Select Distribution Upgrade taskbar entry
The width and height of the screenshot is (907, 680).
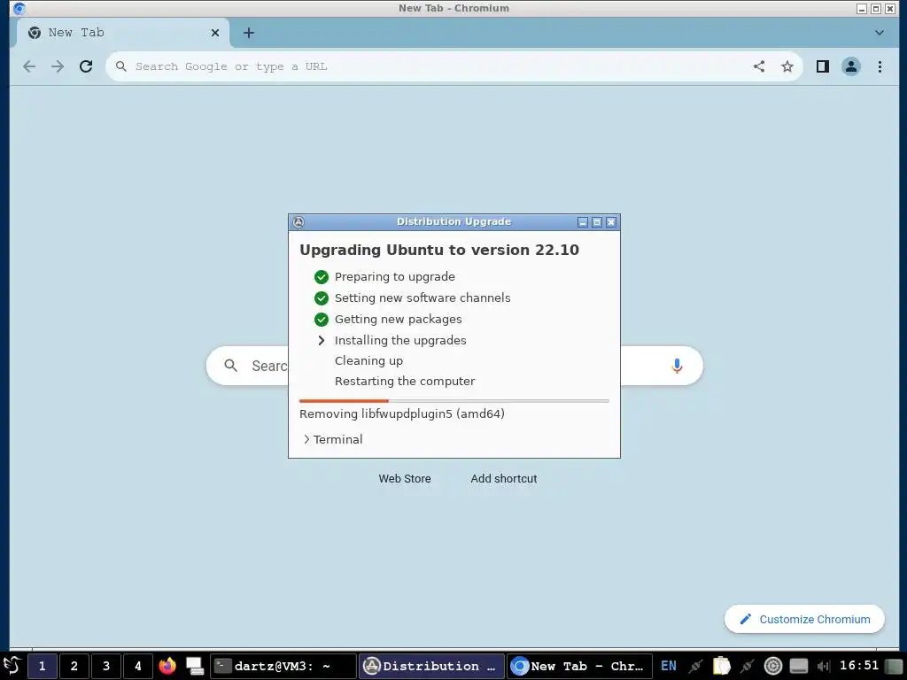pyautogui.click(x=431, y=666)
